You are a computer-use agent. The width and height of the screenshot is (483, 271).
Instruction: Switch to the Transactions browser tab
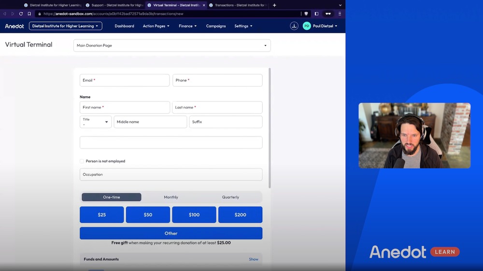click(238, 5)
